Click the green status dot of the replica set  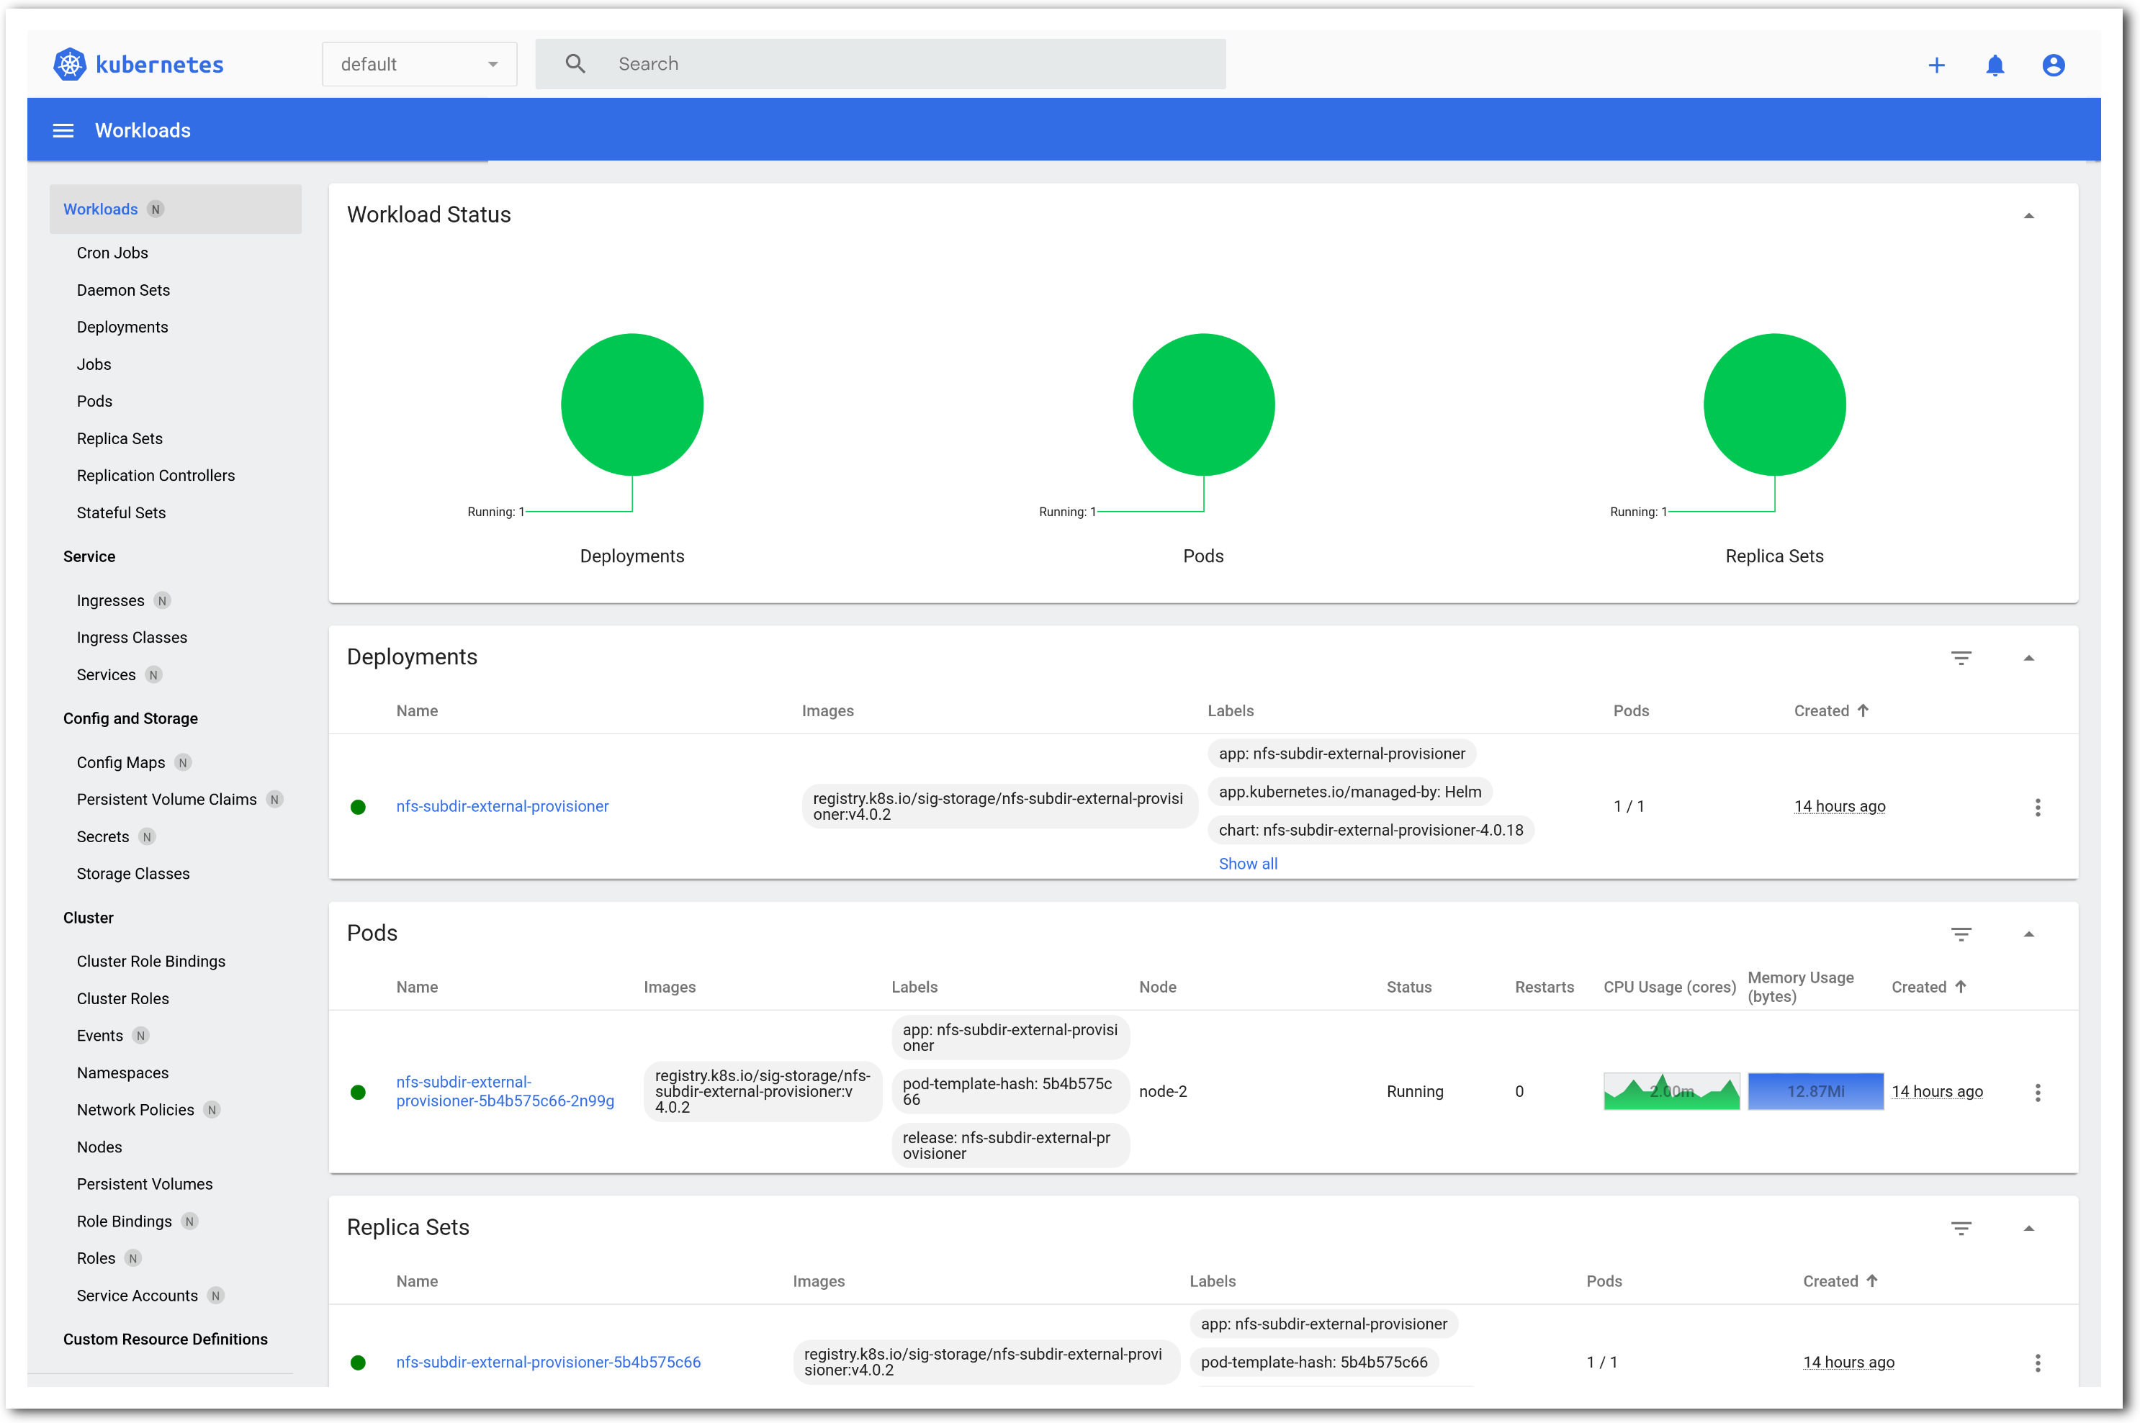(x=358, y=1363)
